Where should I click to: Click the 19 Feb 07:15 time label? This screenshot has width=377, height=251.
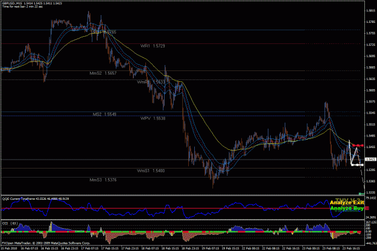click(x=211, y=248)
